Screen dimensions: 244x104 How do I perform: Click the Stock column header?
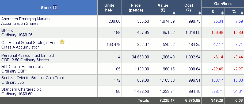(49, 8)
